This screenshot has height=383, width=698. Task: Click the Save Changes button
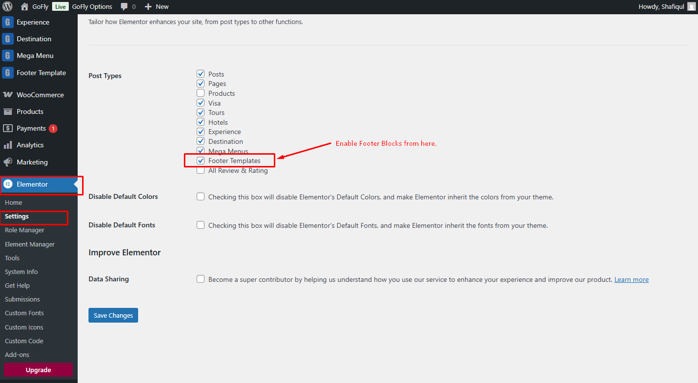[x=113, y=315]
